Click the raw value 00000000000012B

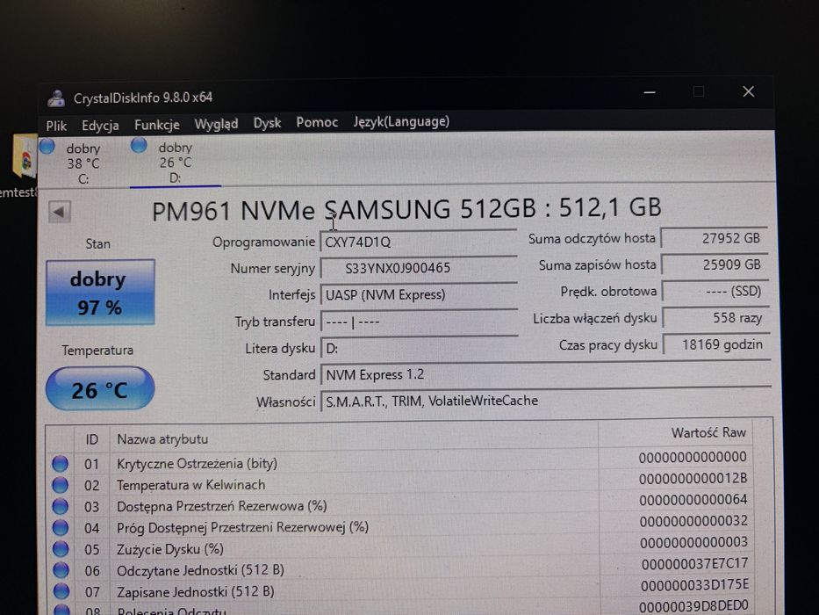pos(693,478)
